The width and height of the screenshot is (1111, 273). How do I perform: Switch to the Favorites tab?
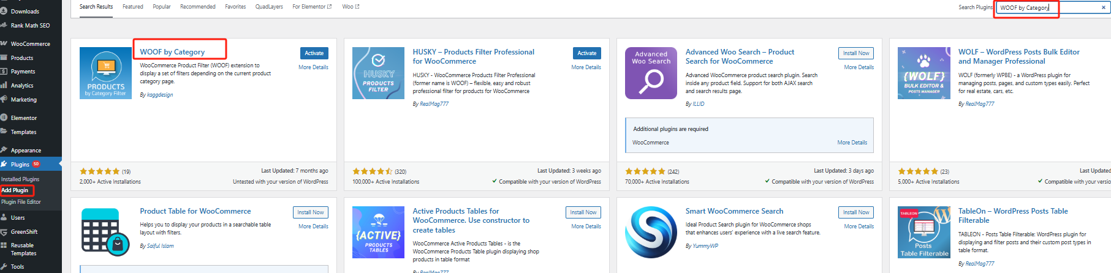[x=235, y=7]
